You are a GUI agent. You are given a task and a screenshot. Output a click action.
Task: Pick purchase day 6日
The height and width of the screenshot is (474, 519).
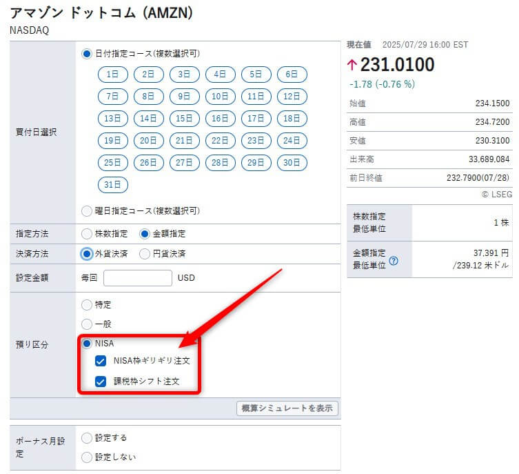(x=292, y=75)
